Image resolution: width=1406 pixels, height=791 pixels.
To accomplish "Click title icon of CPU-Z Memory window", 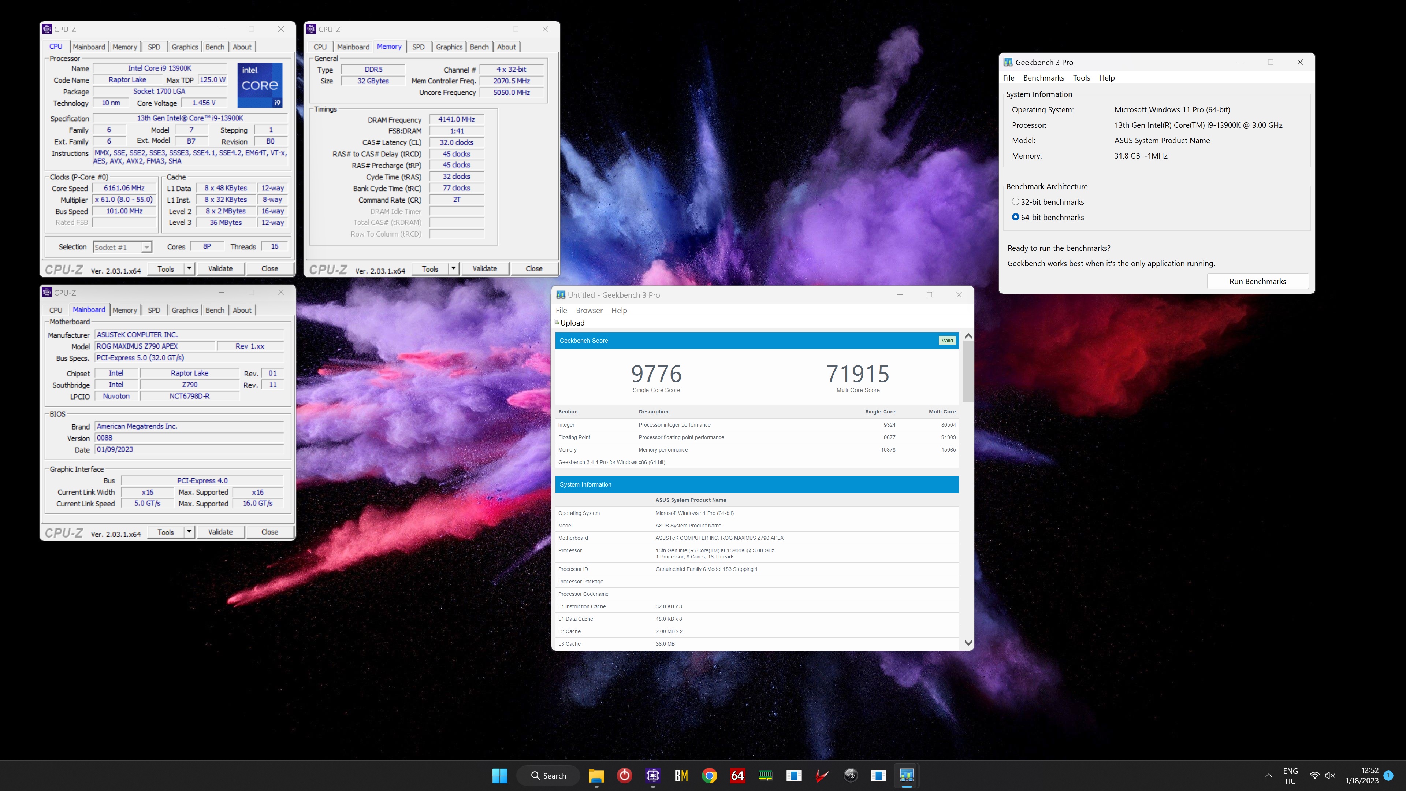I will tap(311, 29).
